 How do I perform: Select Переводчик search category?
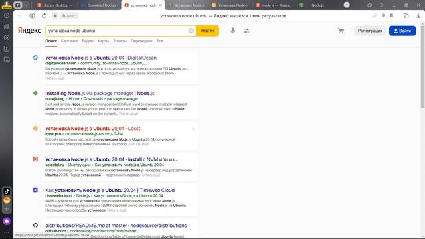point(141,41)
